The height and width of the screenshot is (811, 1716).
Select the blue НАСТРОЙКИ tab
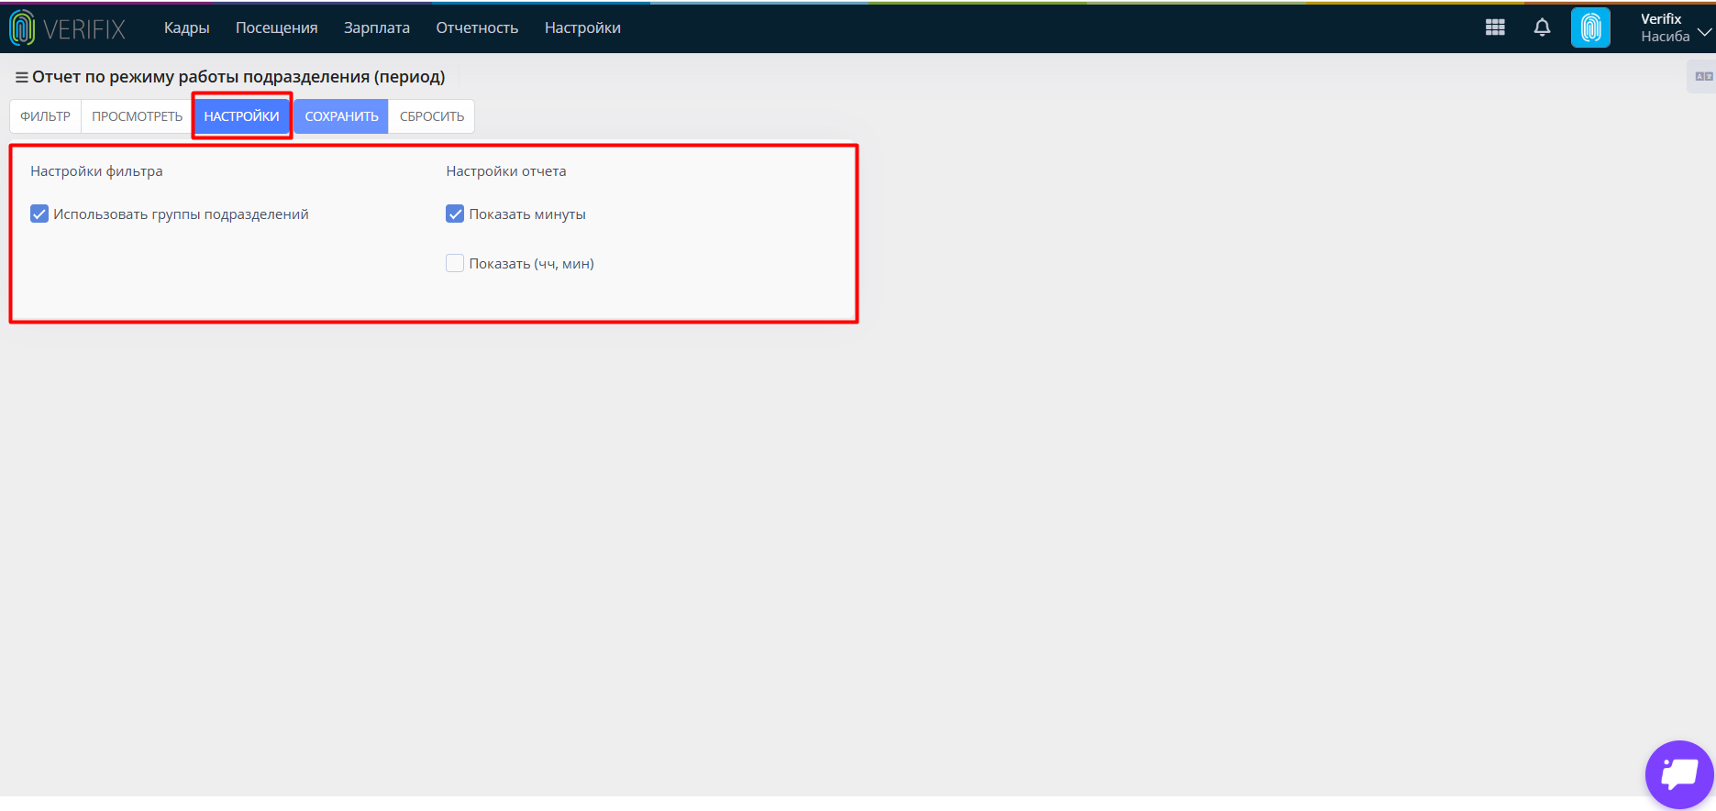(x=242, y=116)
